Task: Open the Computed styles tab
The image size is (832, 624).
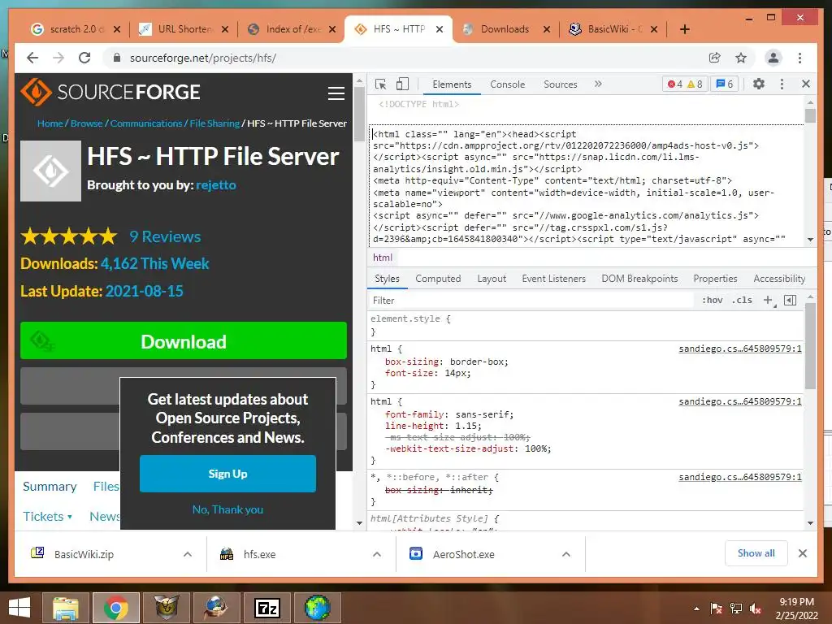Action: pyautogui.click(x=438, y=279)
